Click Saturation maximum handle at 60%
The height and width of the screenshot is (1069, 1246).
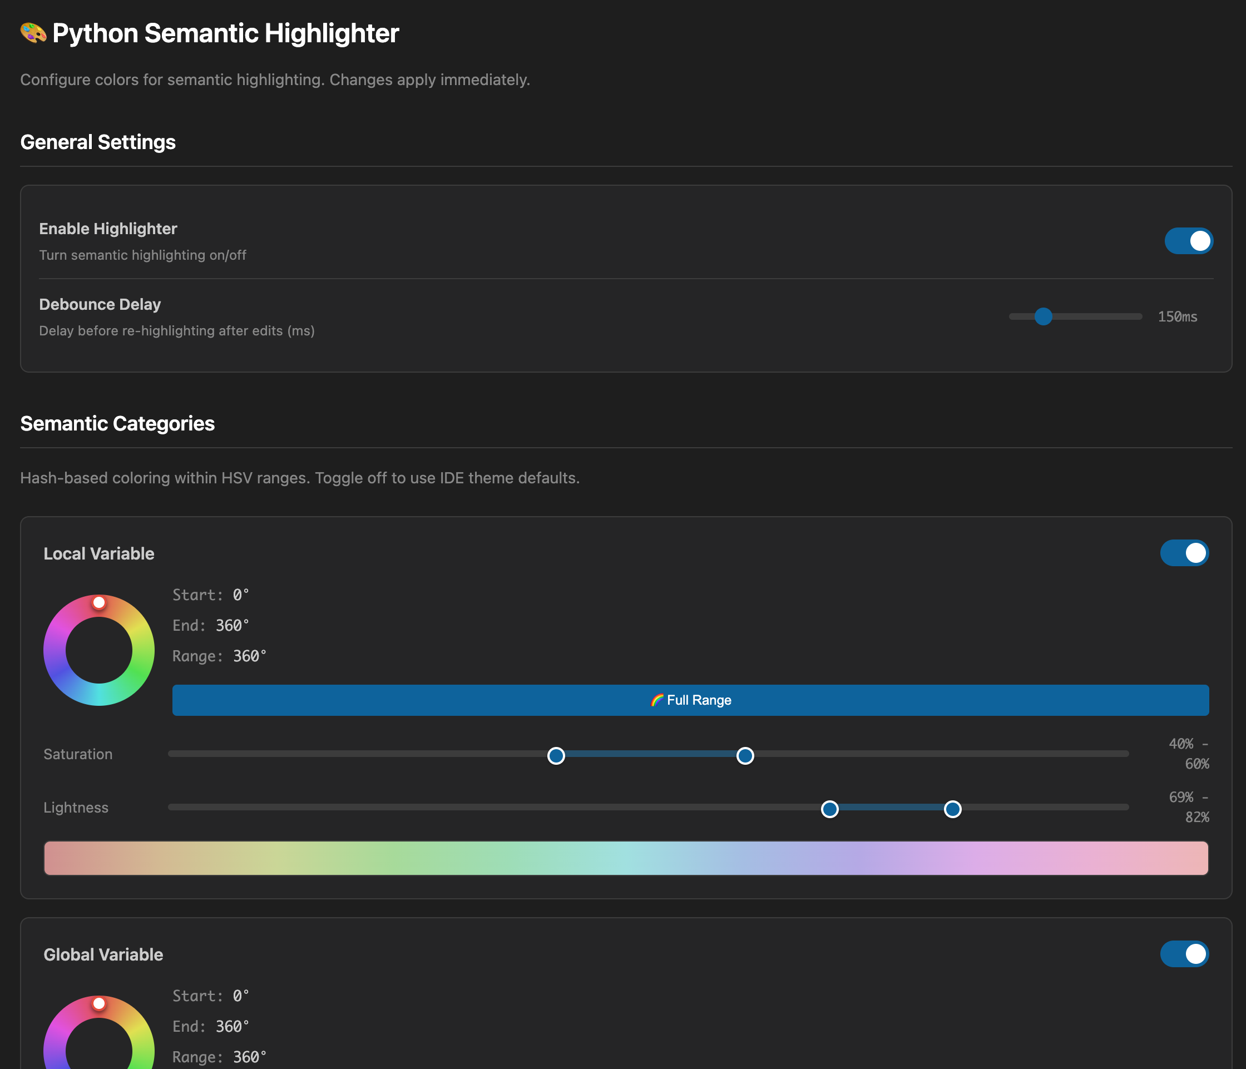pyautogui.click(x=745, y=756)
